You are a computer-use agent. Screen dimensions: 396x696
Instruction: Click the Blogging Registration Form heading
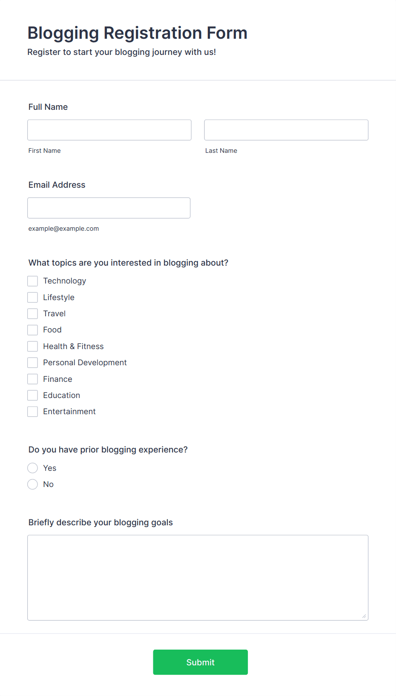pos(138,33)
